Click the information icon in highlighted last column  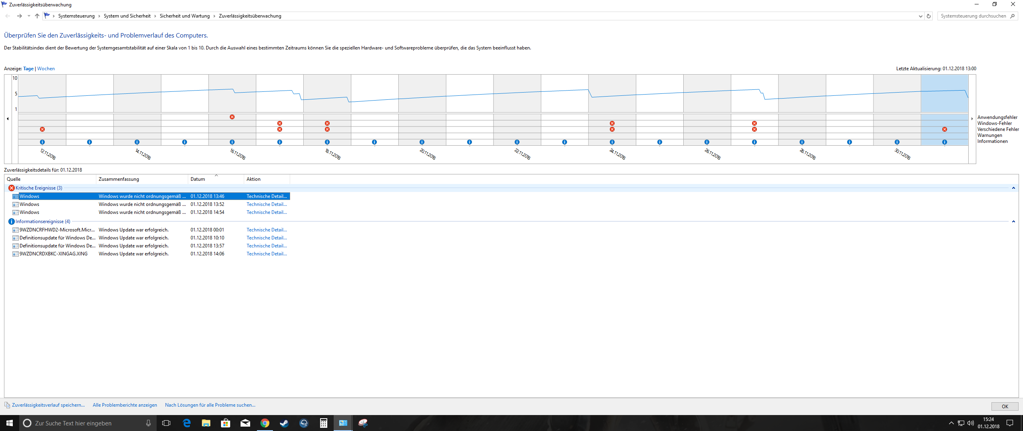point(945,142)
